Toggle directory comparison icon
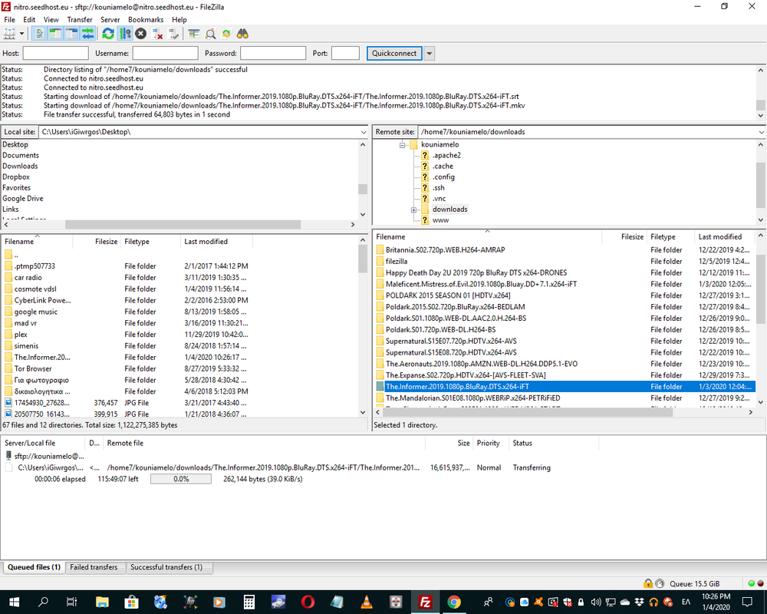The image size is (767, 614). (210, 34)
